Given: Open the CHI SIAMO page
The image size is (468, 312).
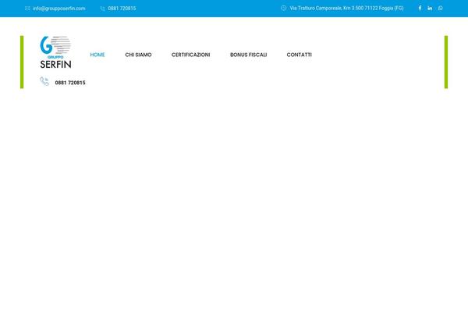Looking at the screenshot, I should point(138,55).
